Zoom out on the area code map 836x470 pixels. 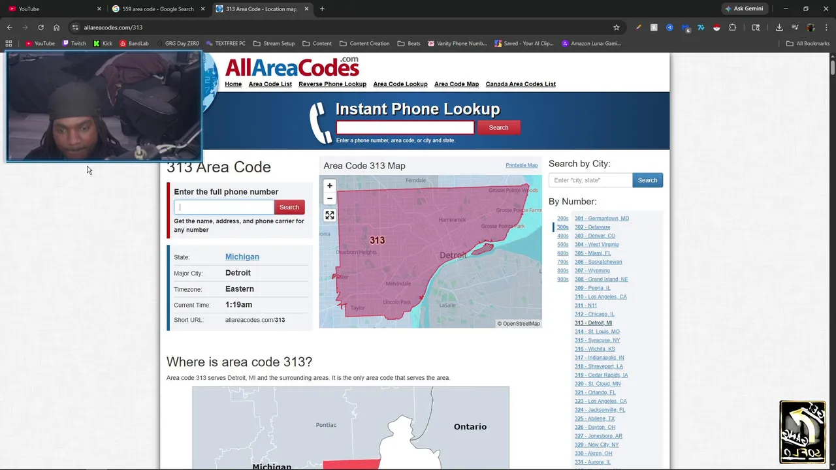click(330, 198)
